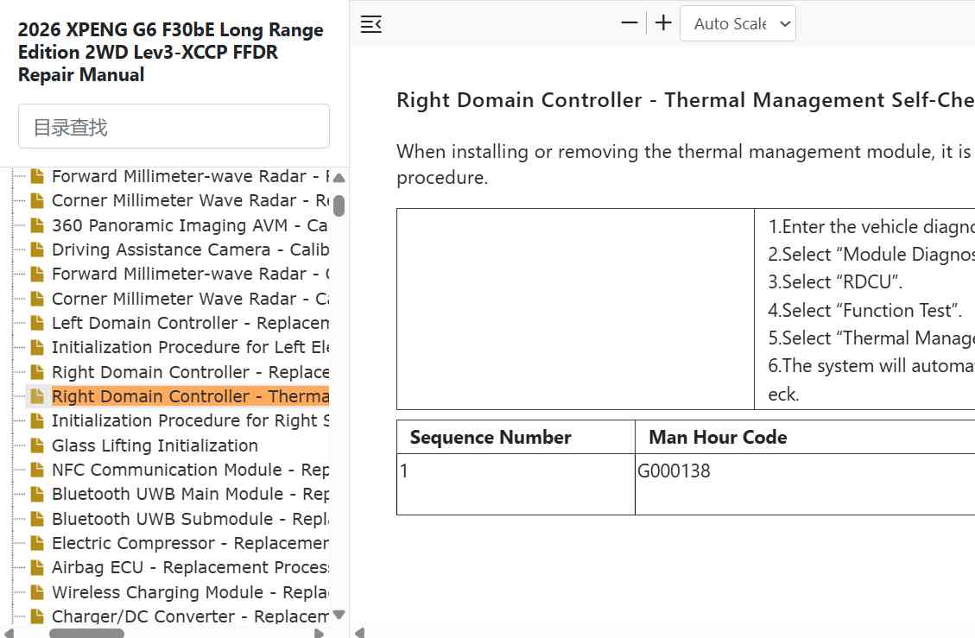The image size is (975, 638).
Task: Select NFC Communication Module entry
Action: tap(190, 471)
